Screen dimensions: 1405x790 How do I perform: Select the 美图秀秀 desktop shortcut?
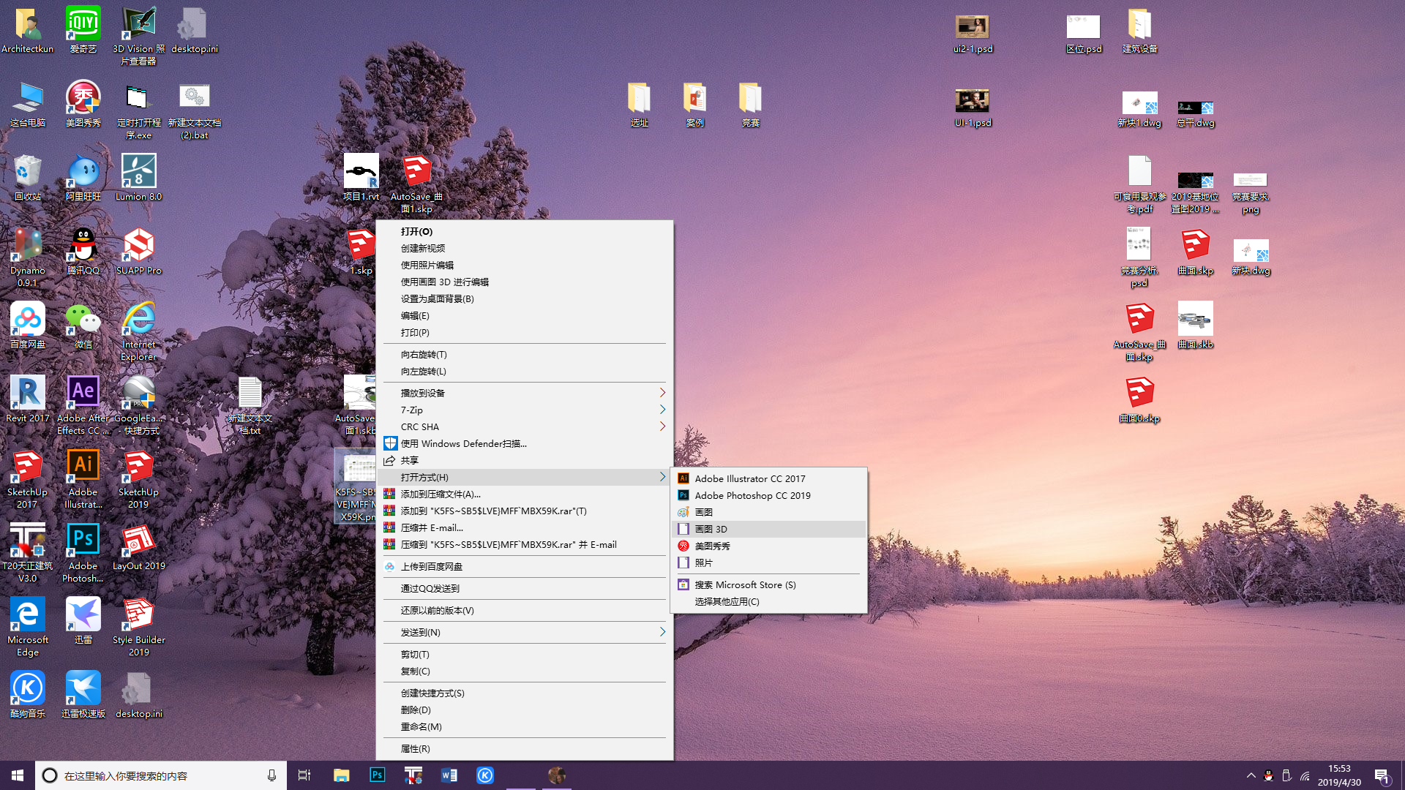(x=83, y=105)
